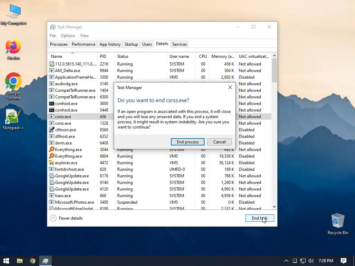Collapse to Fewer details

pyautogui.click(x=66, y=218)
